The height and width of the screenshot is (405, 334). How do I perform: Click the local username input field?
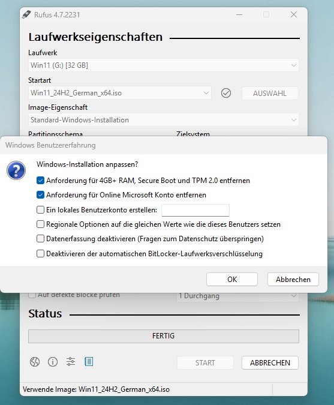[195, 210]
